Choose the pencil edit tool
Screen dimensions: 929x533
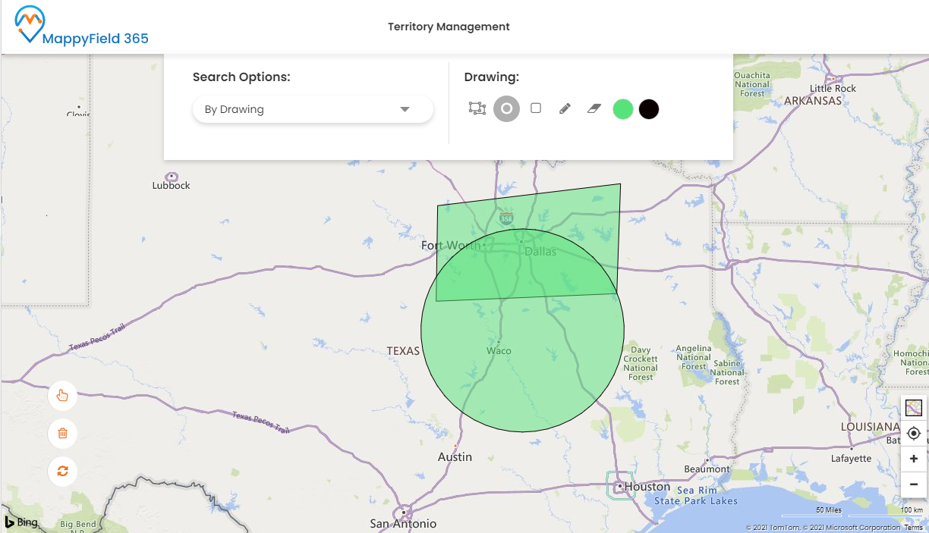(x=565, y=109)
